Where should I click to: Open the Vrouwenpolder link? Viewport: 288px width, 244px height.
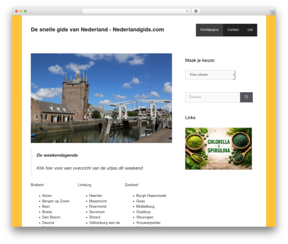(149, 223)
